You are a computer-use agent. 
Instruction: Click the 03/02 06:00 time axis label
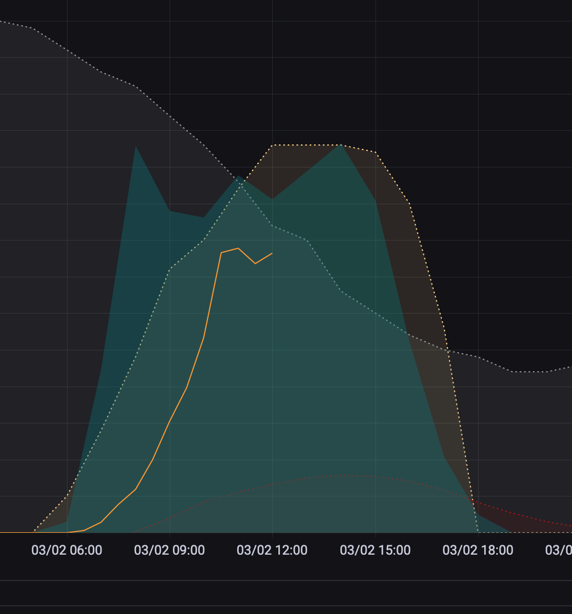coord(66,550)
